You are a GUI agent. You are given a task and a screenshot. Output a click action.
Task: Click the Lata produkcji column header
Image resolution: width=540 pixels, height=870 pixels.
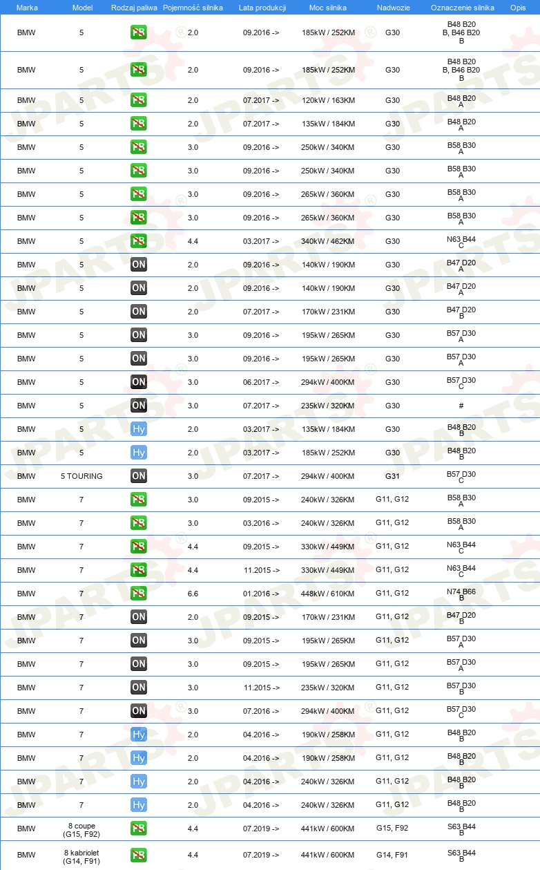(x=261, y=8)
